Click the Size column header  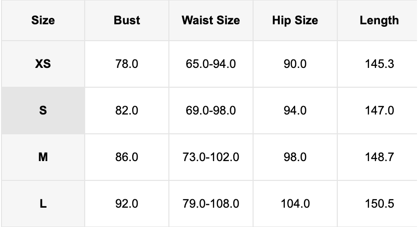click(43, 20)
